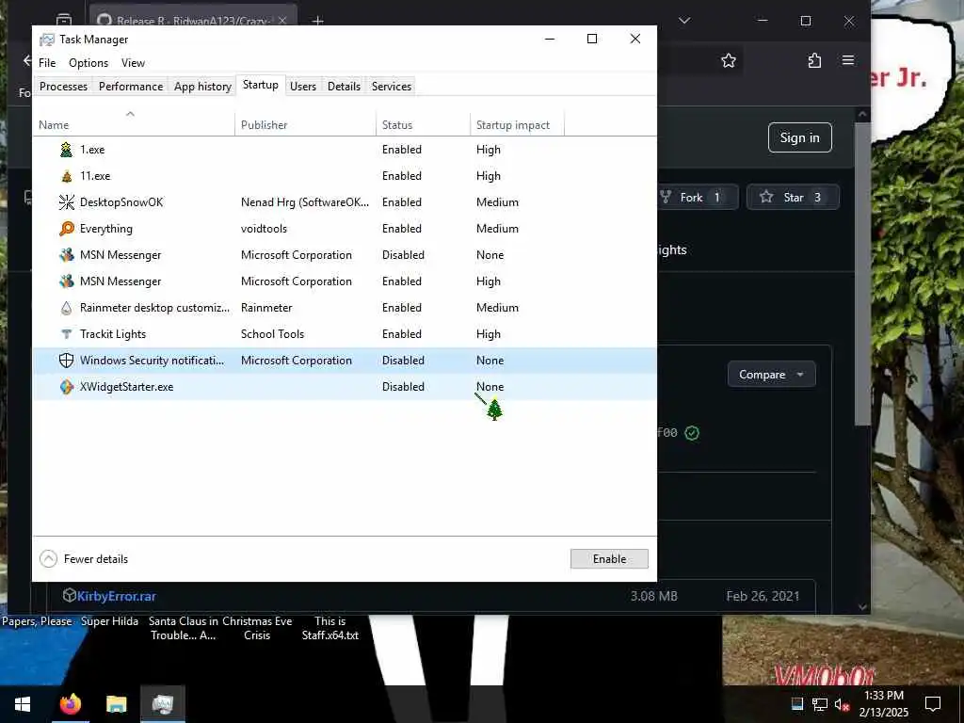This screenshot has width=964, height=723.
Task: Click the verified commit checkmark icon
Action: coord(692,433)
